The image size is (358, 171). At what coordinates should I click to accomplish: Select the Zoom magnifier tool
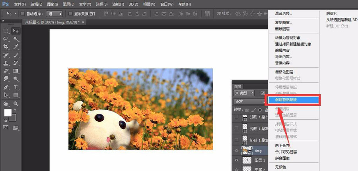click(16, 104)
